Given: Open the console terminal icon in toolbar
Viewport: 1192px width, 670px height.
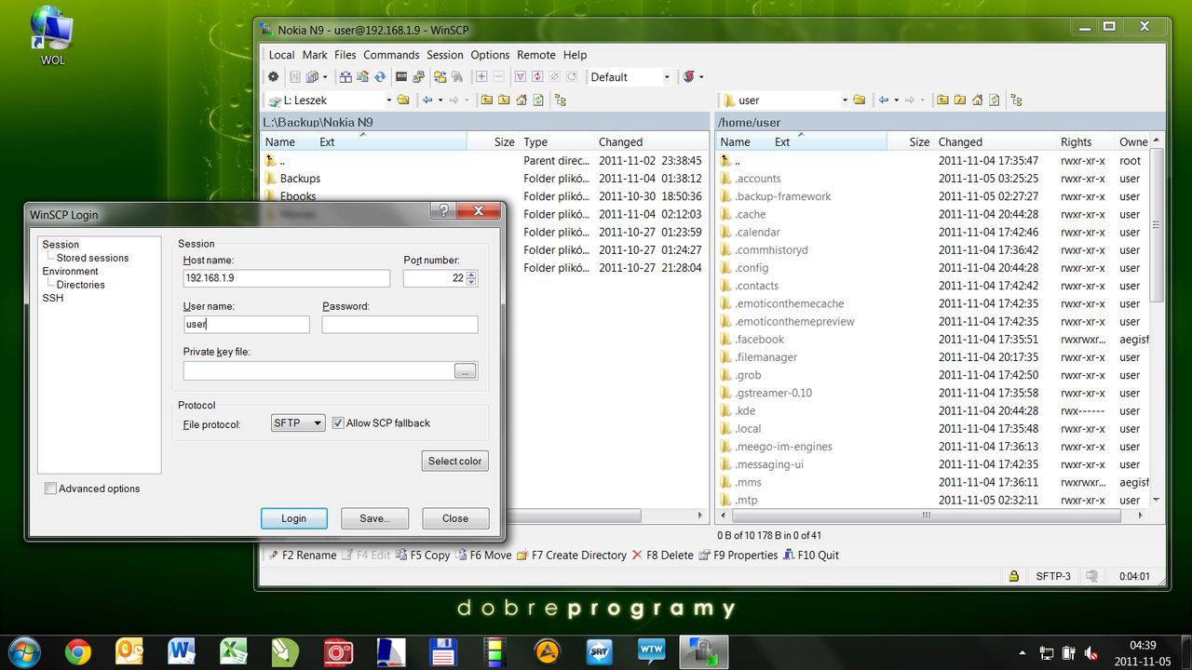Looking at the screenshot, I should point(402,77).
